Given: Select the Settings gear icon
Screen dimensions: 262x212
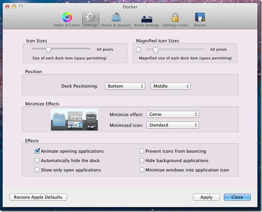Looking at the screenshot, I should [x=91, y=18].
